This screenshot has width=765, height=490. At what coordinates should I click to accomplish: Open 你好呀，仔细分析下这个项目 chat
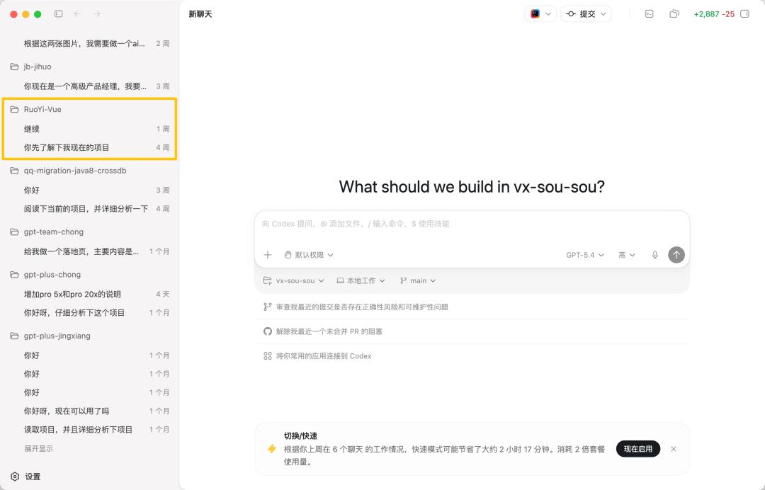90,313
